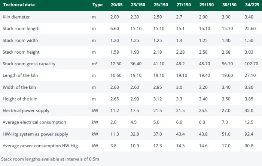Image resolution: width=262 pixels, height=166 pixels.
Task: Select the stack room lengths footnote text
Action: tap(50, 159)
